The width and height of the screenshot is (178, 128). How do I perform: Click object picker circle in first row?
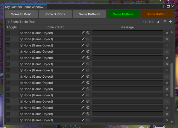(88, 33)
